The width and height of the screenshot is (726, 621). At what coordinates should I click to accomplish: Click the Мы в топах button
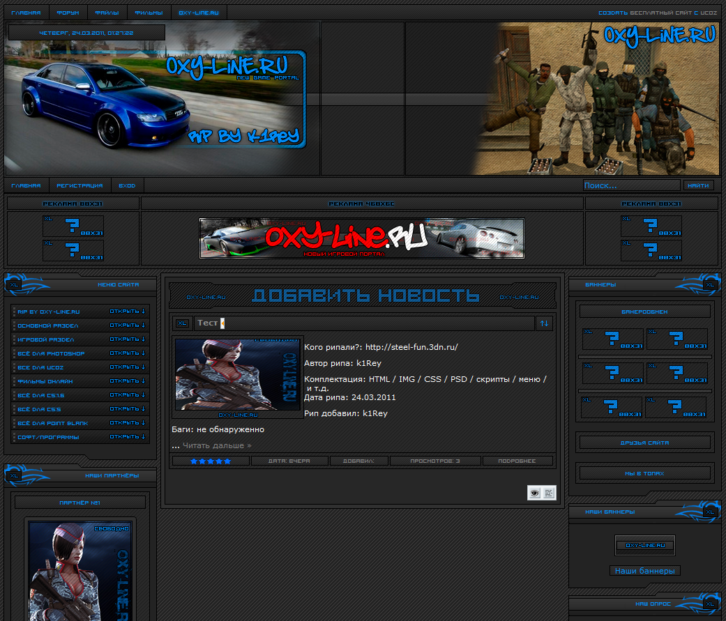pos(644,473)
